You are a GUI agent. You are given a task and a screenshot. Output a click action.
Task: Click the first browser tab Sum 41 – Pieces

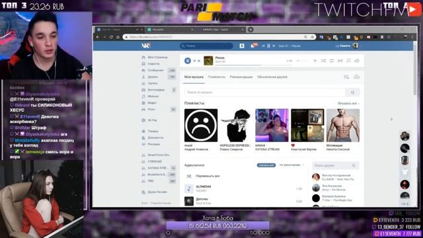[120, 29]
